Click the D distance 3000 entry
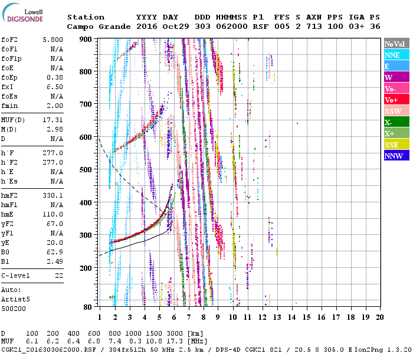 (175, 333)
